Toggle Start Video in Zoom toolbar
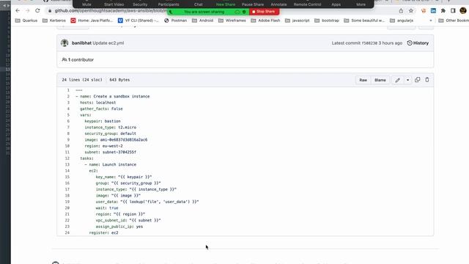 114,4
